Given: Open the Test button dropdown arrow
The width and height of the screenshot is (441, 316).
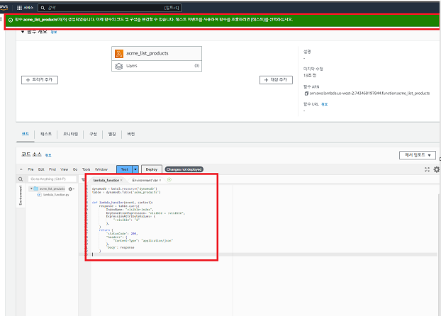Looking at the screenshot, I should 135,169.
